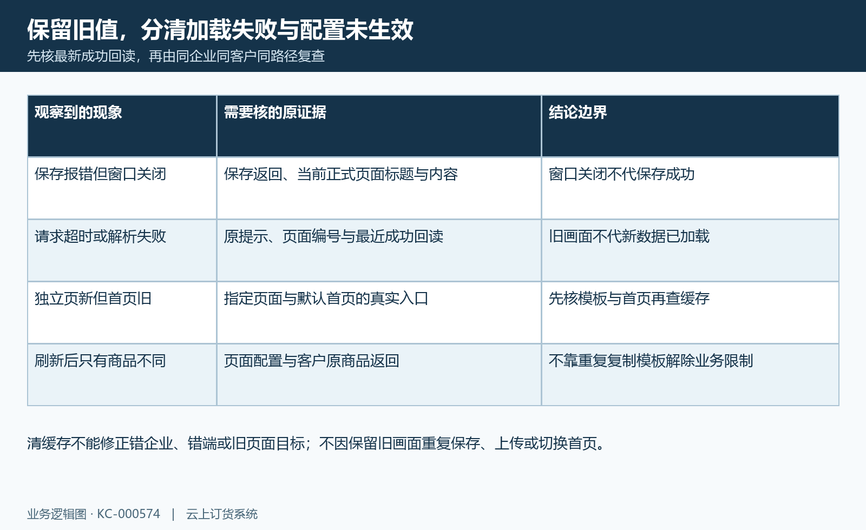
Task: Select cell 不靠重复复制模板解除业务限制
Action: 690,375
